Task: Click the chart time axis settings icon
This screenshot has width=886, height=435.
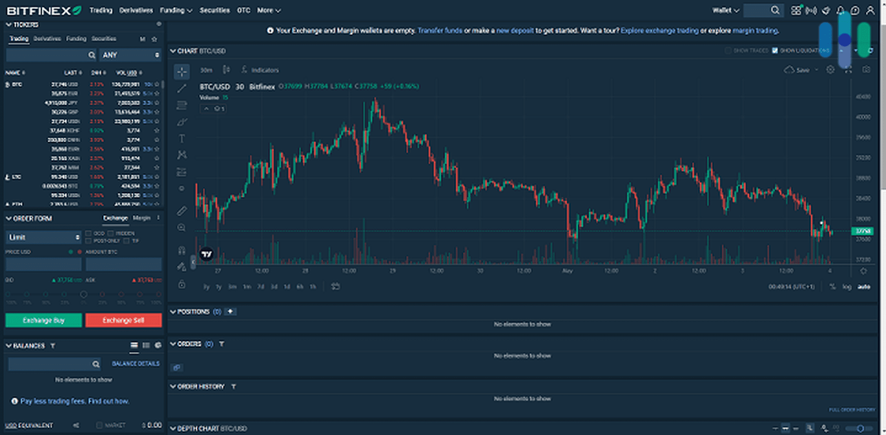Action: (x=863, y=271)
